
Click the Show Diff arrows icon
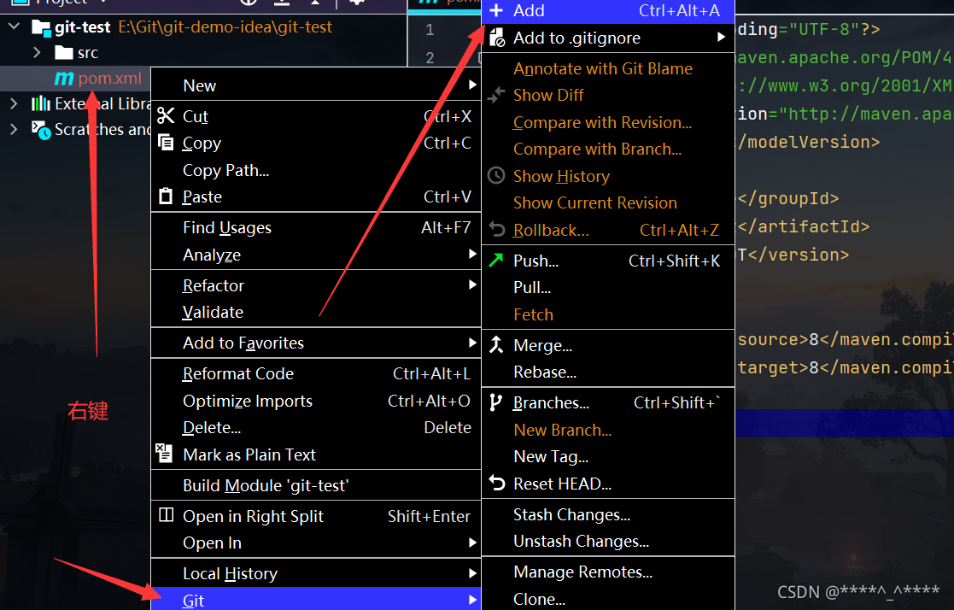click(x=496, y=95)
